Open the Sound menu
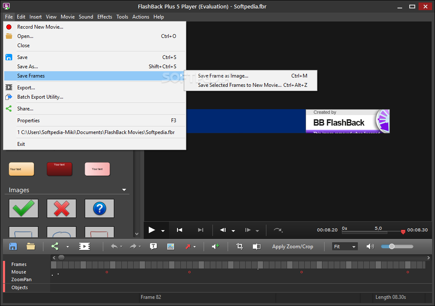 pyautogui.click(x=86, y=17)
